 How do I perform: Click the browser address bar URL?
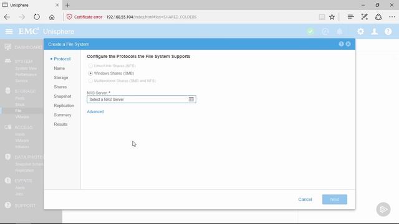151,17
